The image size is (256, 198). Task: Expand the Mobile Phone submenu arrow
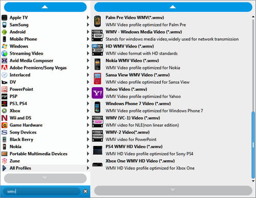point(88,39)
